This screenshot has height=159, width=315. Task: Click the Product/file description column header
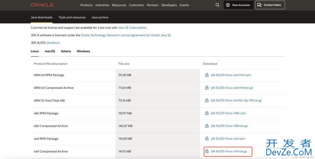click(x=51, y=64)
